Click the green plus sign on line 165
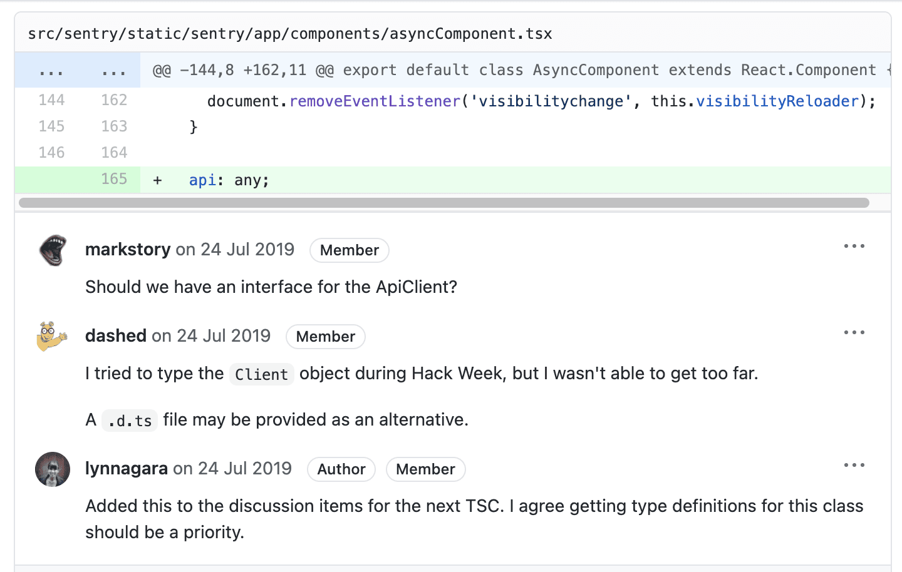Viewport: 902px width, 572px height. (x=157, y=180)
